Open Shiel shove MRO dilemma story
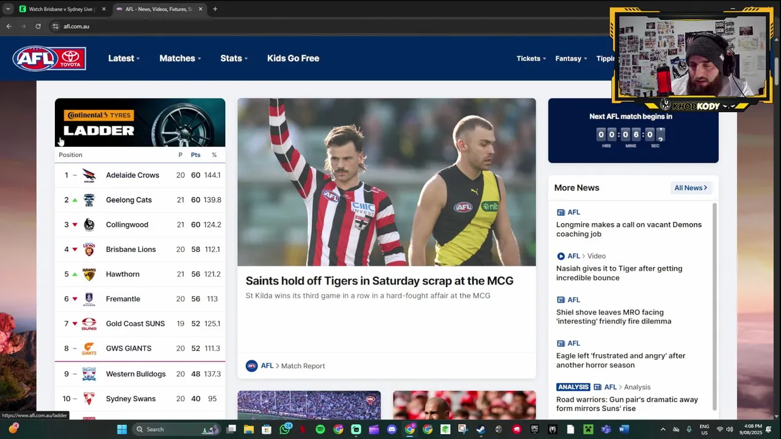Screen dimensions: 781x439 pyautogui.click(x=614, y=316)
